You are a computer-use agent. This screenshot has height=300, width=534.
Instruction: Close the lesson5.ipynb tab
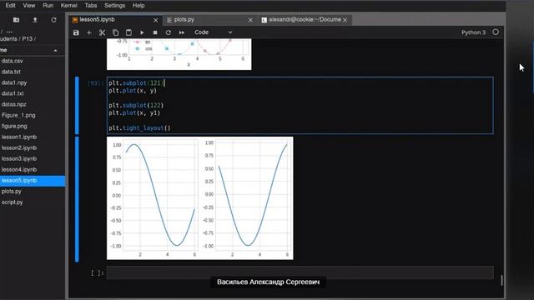[156, 20]
